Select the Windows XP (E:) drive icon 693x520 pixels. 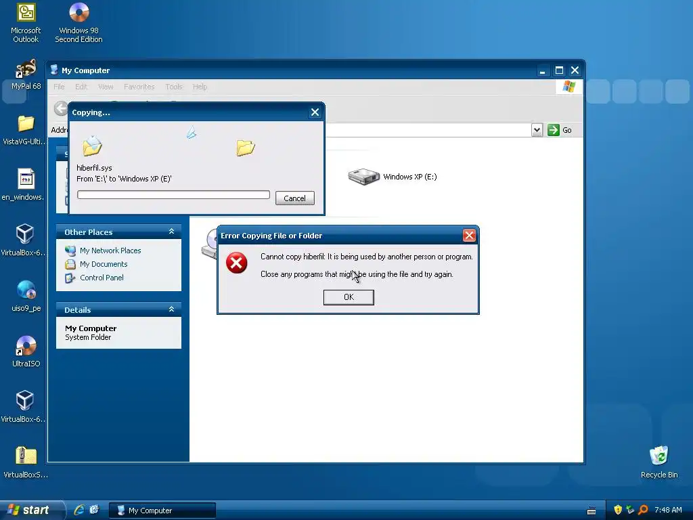tap(363, 177)
